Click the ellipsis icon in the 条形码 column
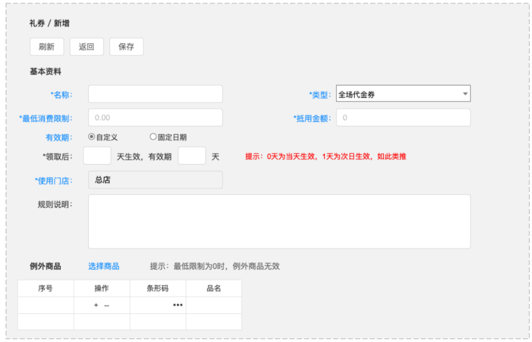This screenshot has height=342, width=532. coord(177,305)
